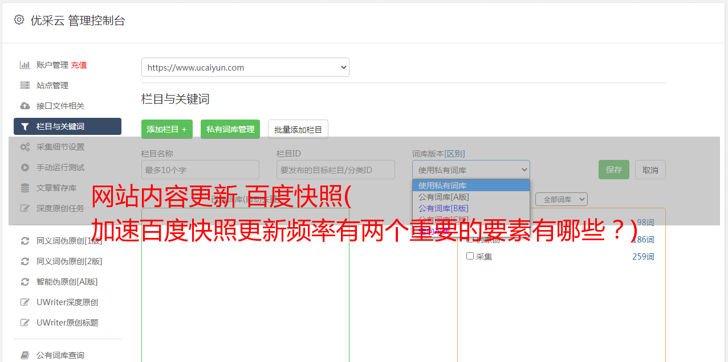
Task: Click the gear icon beside 优采云 管理控制台
Action: 19,20
